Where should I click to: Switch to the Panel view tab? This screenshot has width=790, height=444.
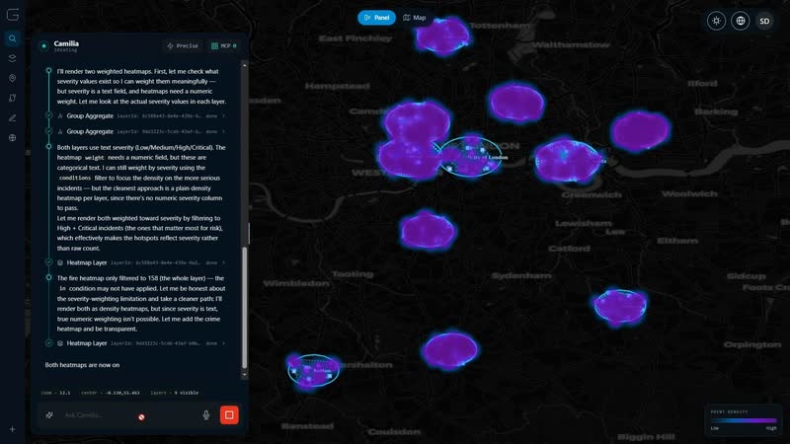(377, 18)
